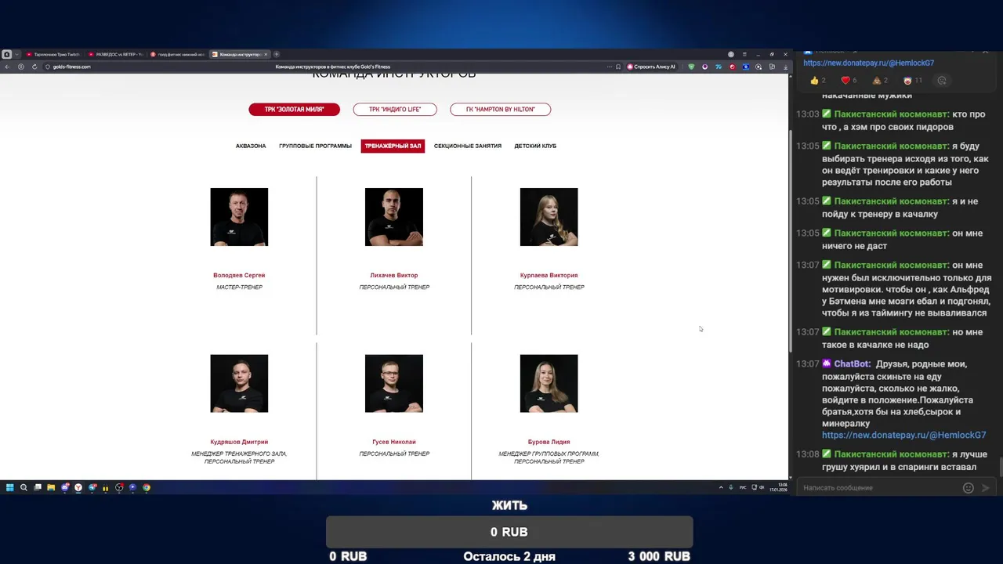Open emoji picker in chat message field
This screenshot has height=564, width=1003.
click(968, 487)
